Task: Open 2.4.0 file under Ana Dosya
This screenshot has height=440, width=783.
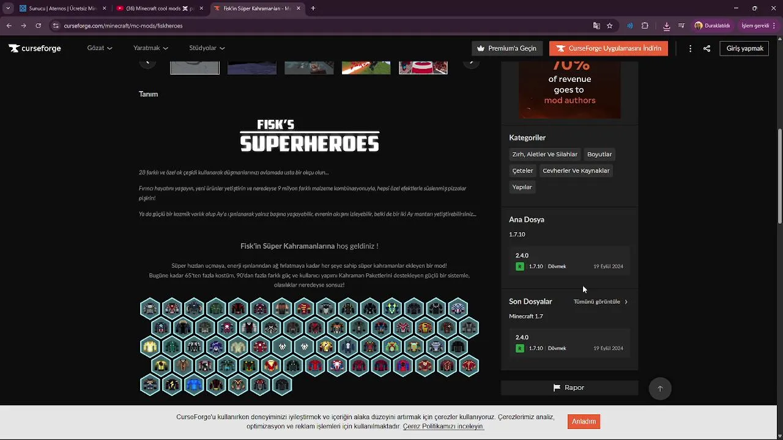Action: click(570, 261)
